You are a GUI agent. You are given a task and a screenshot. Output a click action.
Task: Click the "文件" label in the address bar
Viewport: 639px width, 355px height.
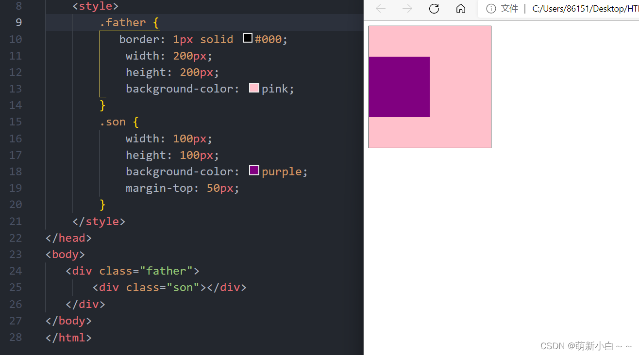[509, 9]
